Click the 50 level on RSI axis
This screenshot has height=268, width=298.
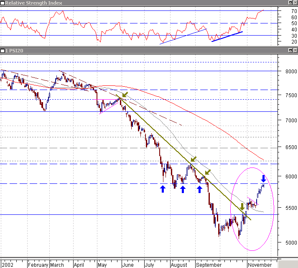click(x=294, y=23)
